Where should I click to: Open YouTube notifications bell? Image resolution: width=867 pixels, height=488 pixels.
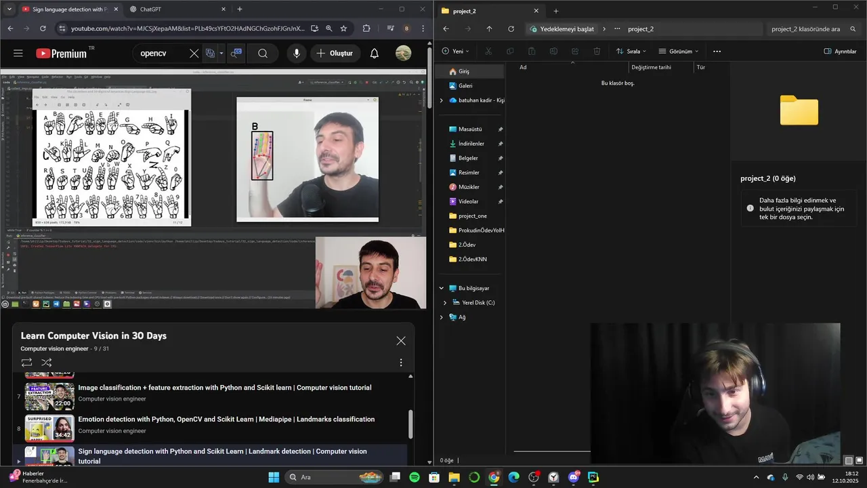click(374, 54)
